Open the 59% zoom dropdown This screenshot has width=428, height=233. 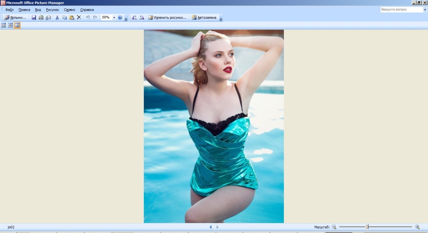(114, 18)
